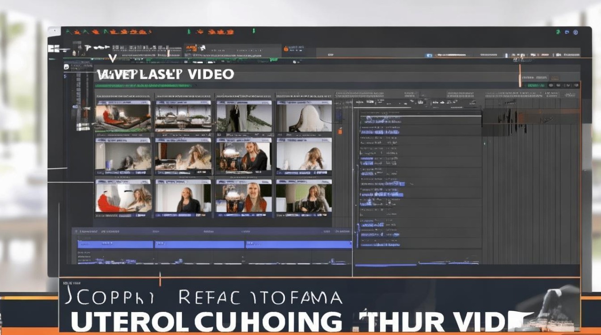The image size is (601, 335).
Task: Click the small square icon left of the WAVEPLASEP VIDEO title
Action: tap(66, 67)
